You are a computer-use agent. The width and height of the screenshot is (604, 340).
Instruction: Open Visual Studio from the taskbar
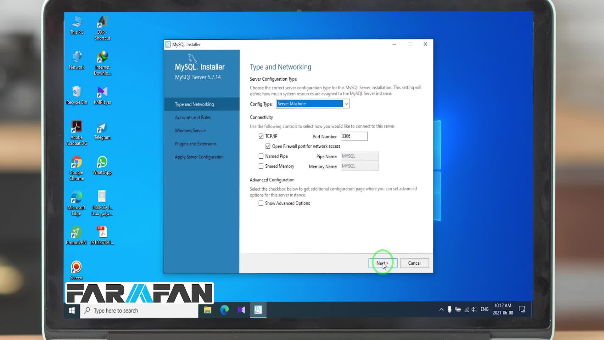[x=241, y=310]
